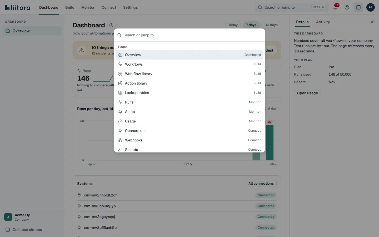Click the Action library icon
Screen dimensions: 379x237
[120, 83]
